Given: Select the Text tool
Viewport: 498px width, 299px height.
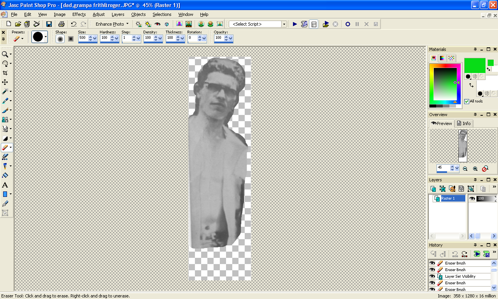Looking at the screenshot, I should coord(5,185).
